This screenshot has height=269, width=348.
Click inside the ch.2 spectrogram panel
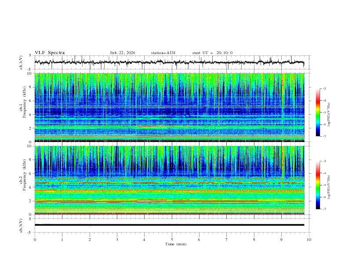(x=169, y=180)
